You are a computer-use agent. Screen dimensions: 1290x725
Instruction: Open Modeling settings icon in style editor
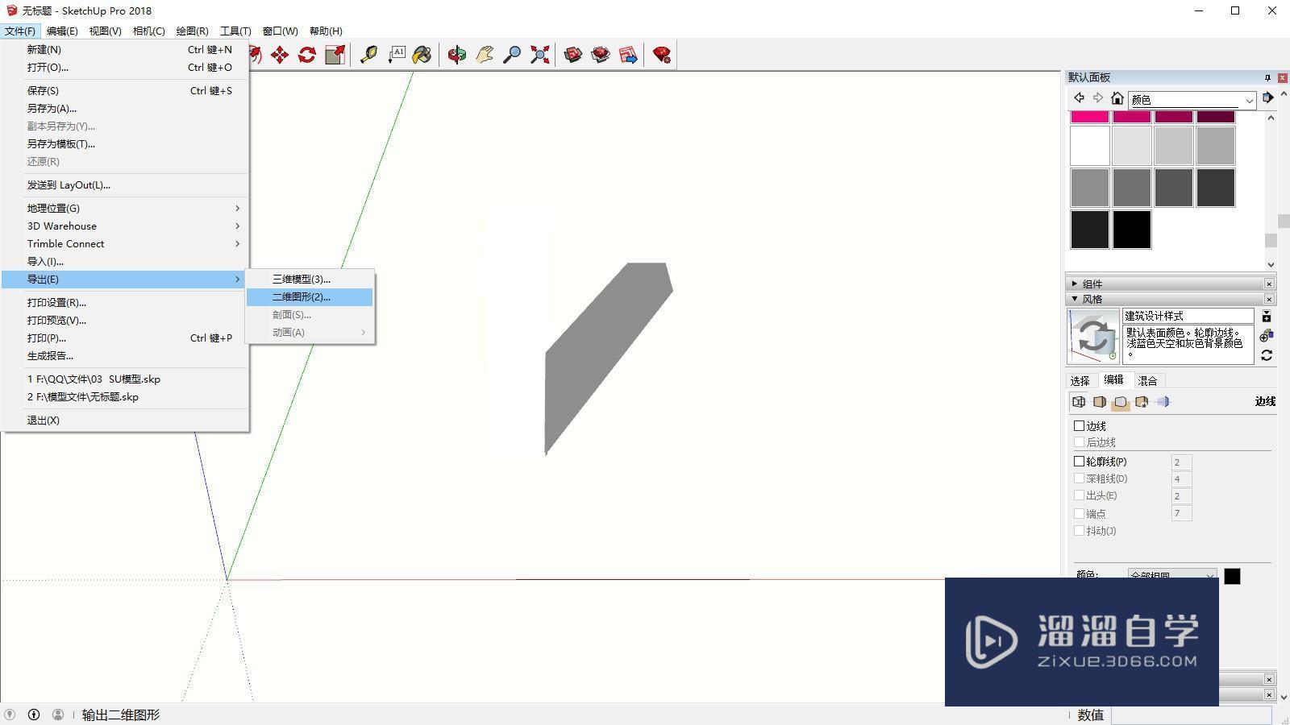1163,402
